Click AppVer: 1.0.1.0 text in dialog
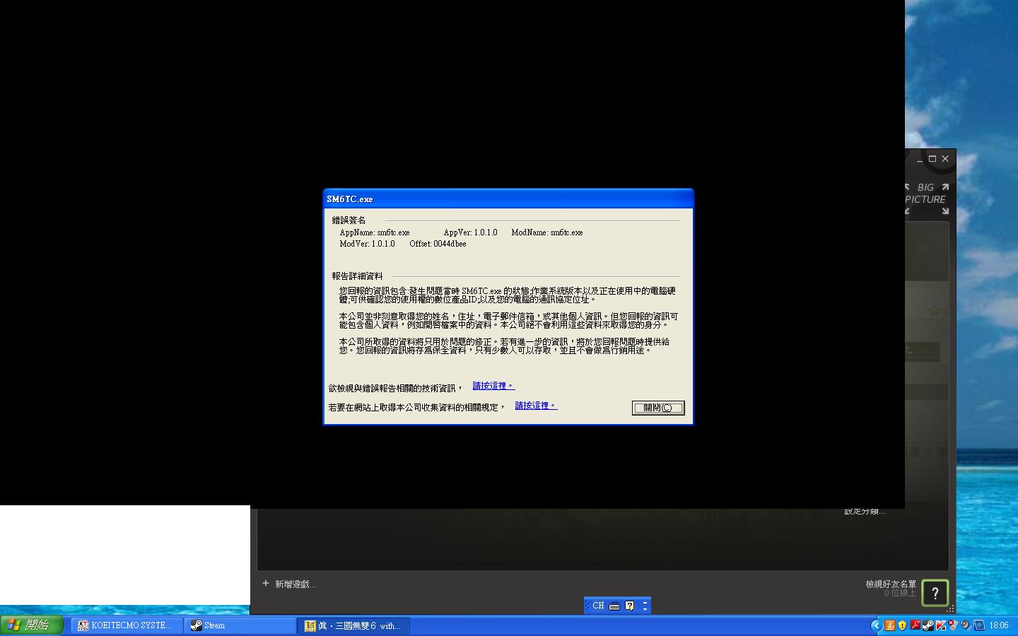This screenshot has height=636, width=1018. pyautogui.click(x=470, y=232)
